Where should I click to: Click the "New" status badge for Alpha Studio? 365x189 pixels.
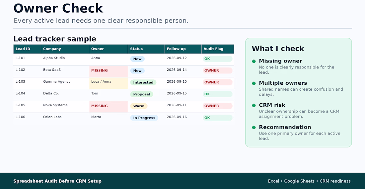137,59
